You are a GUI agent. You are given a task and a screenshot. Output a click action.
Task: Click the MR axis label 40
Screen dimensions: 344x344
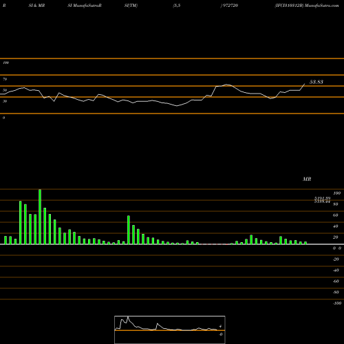pos(336,226)
